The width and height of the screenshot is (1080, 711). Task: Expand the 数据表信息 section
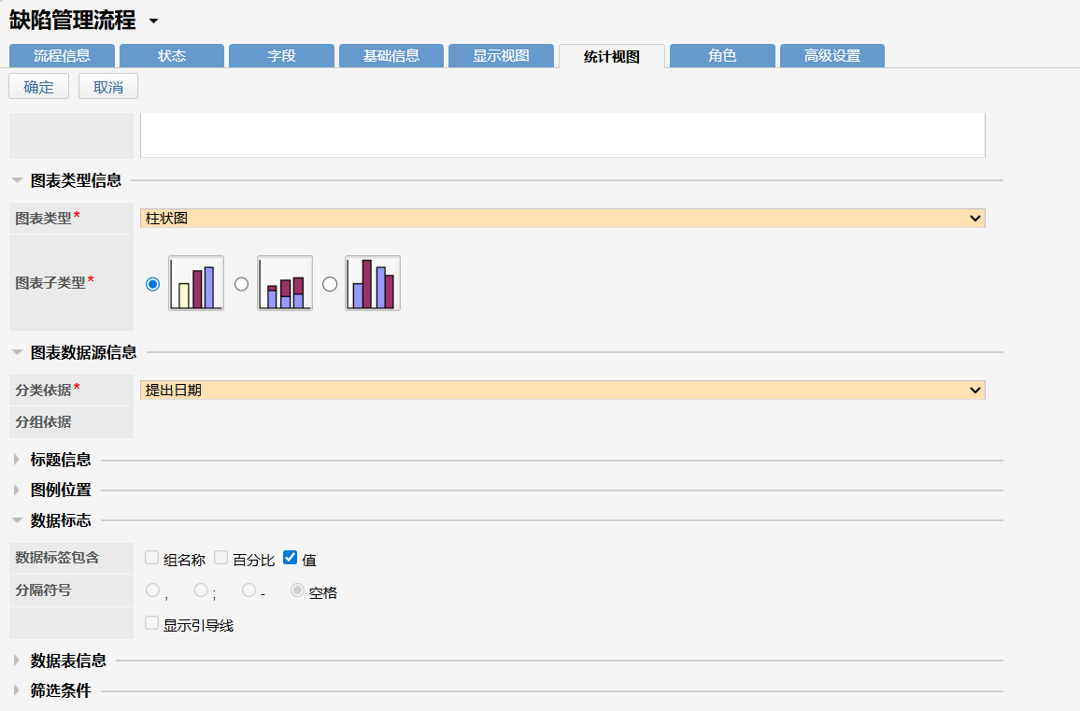[x=17, y=660]
